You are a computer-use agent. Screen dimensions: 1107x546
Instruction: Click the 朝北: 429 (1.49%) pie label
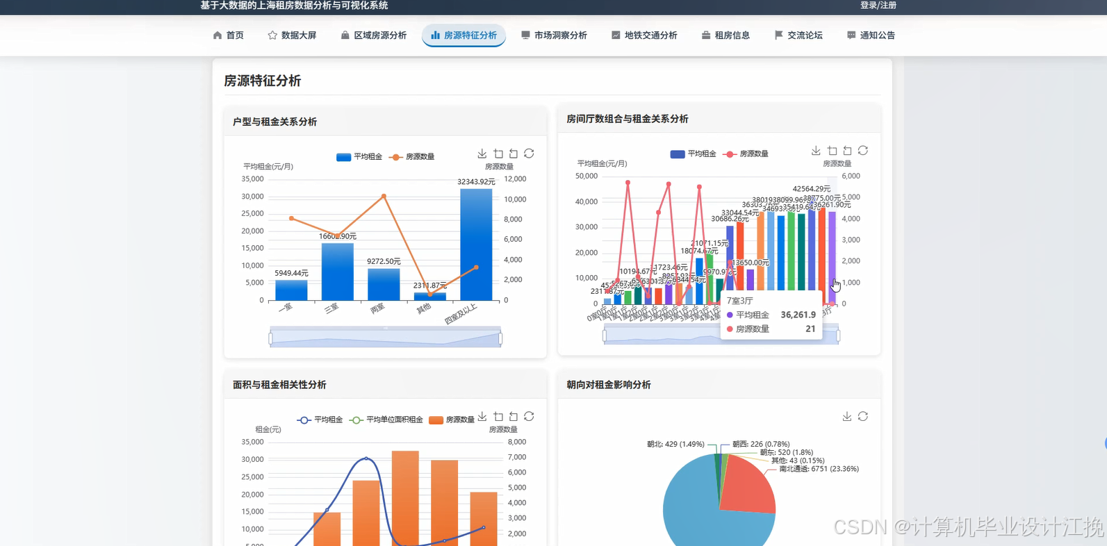click(x=675, y=444)
